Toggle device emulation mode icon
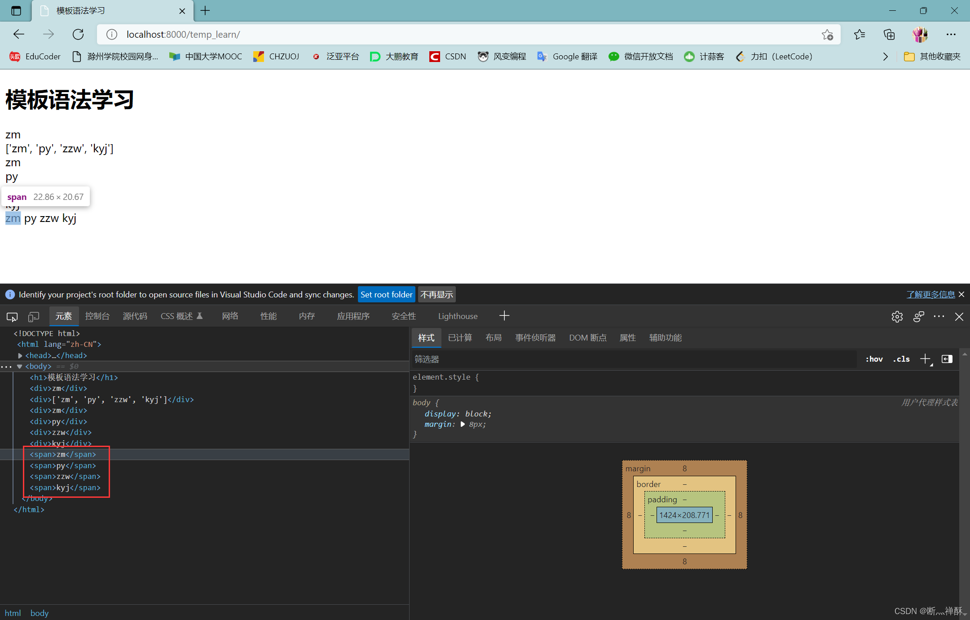970x620 pixels. point(34,317)
